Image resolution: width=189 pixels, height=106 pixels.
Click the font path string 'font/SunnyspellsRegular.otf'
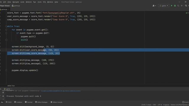pos(58,13)
